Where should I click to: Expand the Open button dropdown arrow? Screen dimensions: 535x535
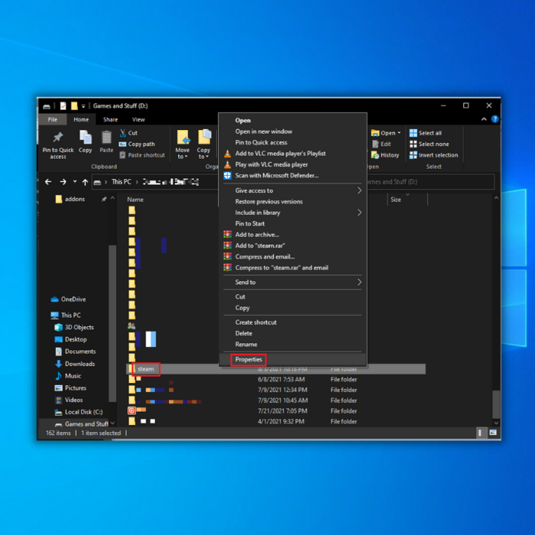click(x=399, y=133)
